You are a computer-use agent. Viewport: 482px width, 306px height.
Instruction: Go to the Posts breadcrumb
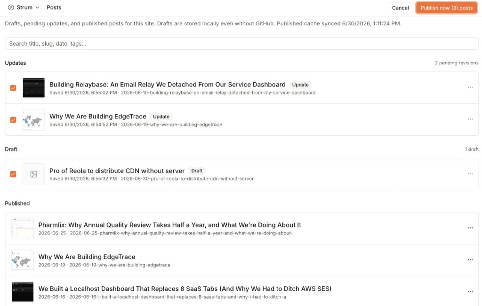54,8
